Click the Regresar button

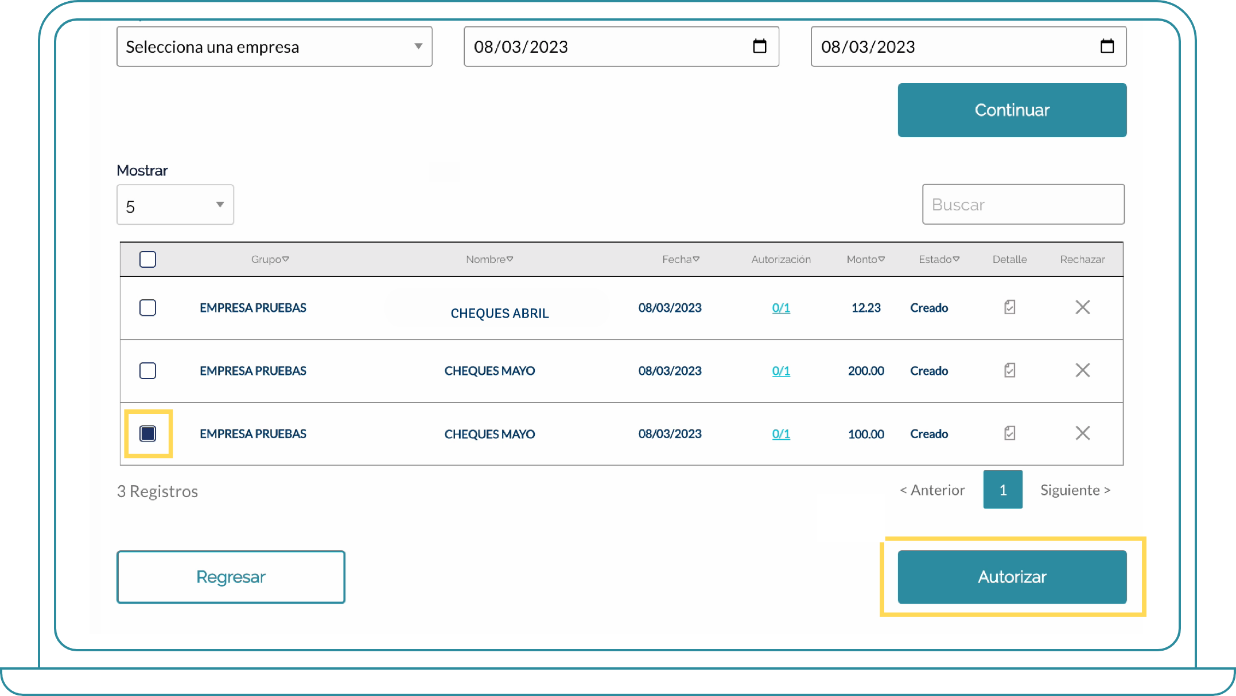tap(231, 577)
